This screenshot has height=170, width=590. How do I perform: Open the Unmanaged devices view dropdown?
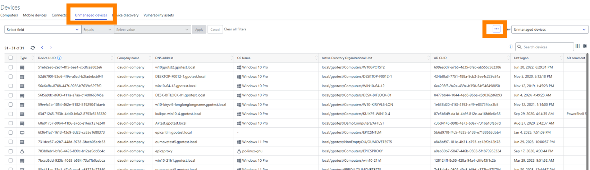click(550, 29)
